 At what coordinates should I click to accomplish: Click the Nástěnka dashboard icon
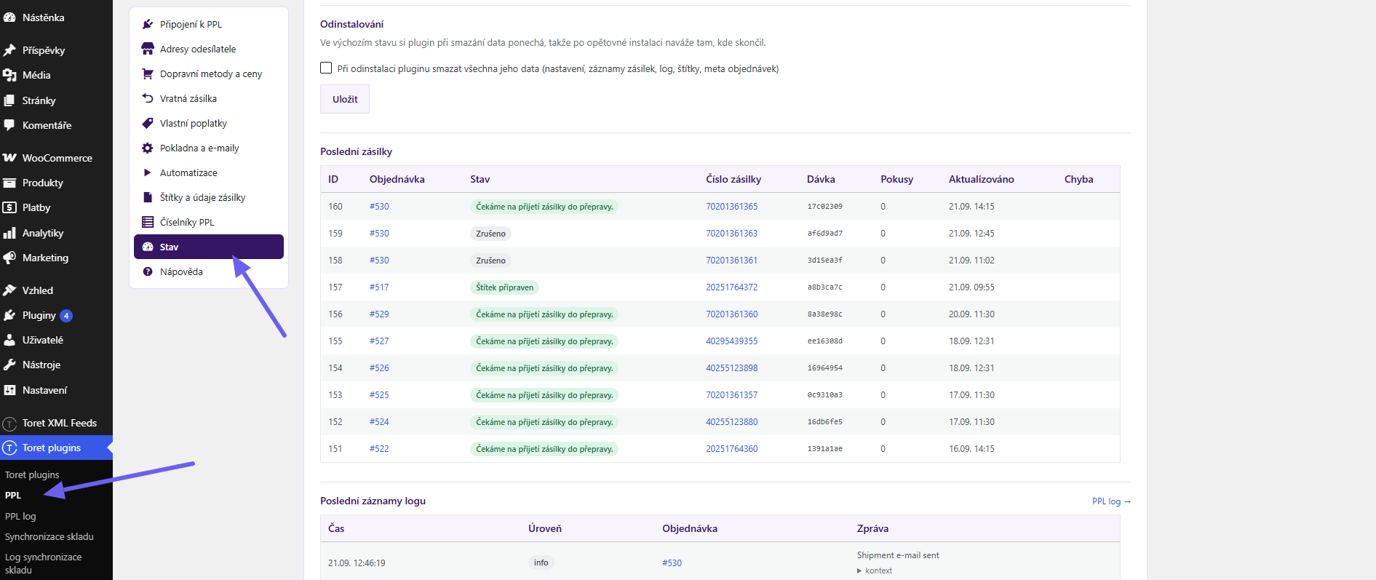click(x=9, y=17)
